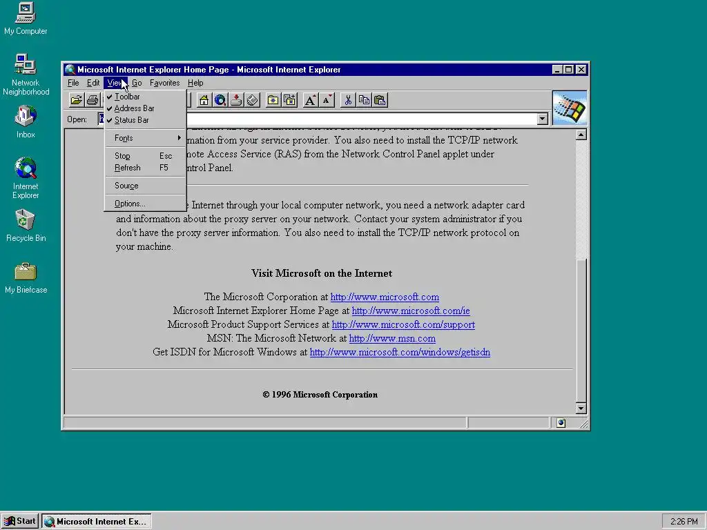Minimize the Internet Explorer window

pyautogui.click(x=557, y=70)
